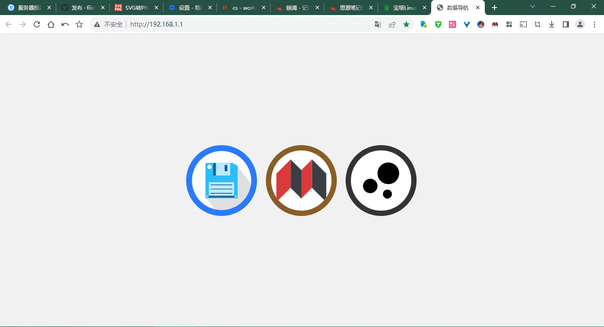Share this page from the address bar
The width and height of the screenshot is (604, 327).
[392, 24]
